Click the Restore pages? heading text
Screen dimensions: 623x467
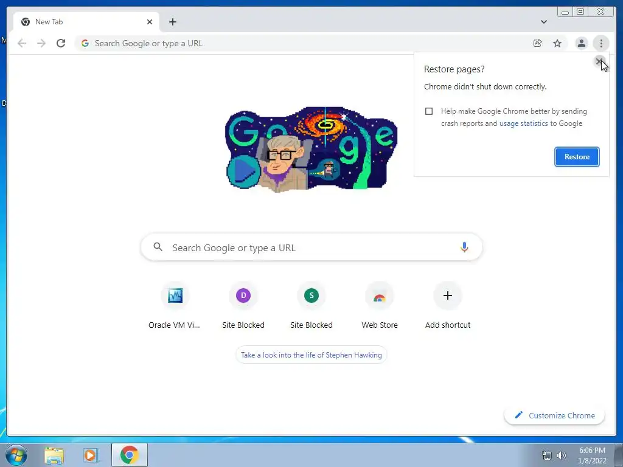tap(454, 69)
